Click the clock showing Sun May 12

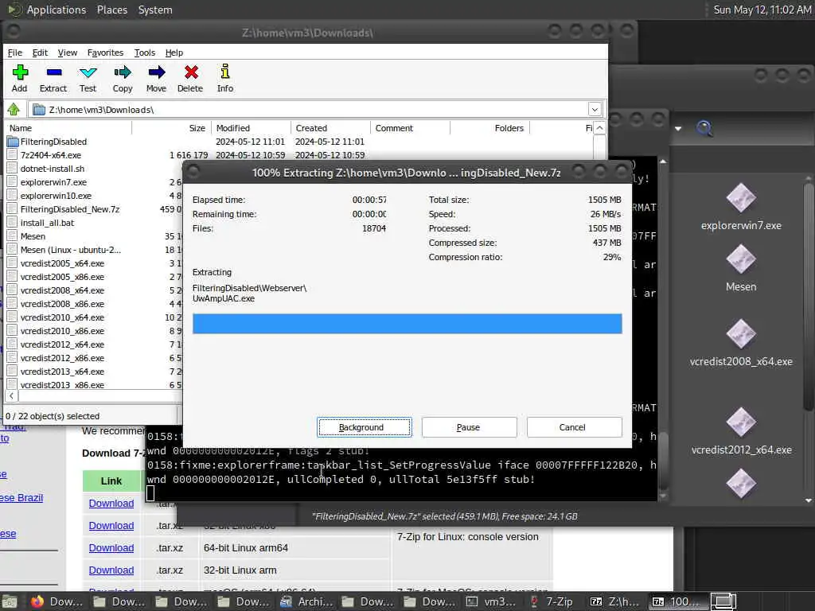(x=762, y=10)
